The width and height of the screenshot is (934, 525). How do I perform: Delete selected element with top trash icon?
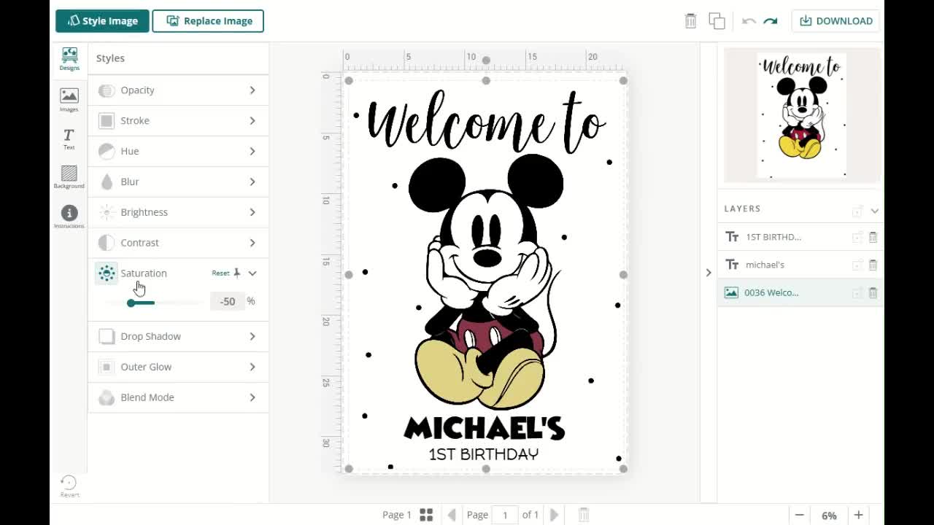[690, 20]
